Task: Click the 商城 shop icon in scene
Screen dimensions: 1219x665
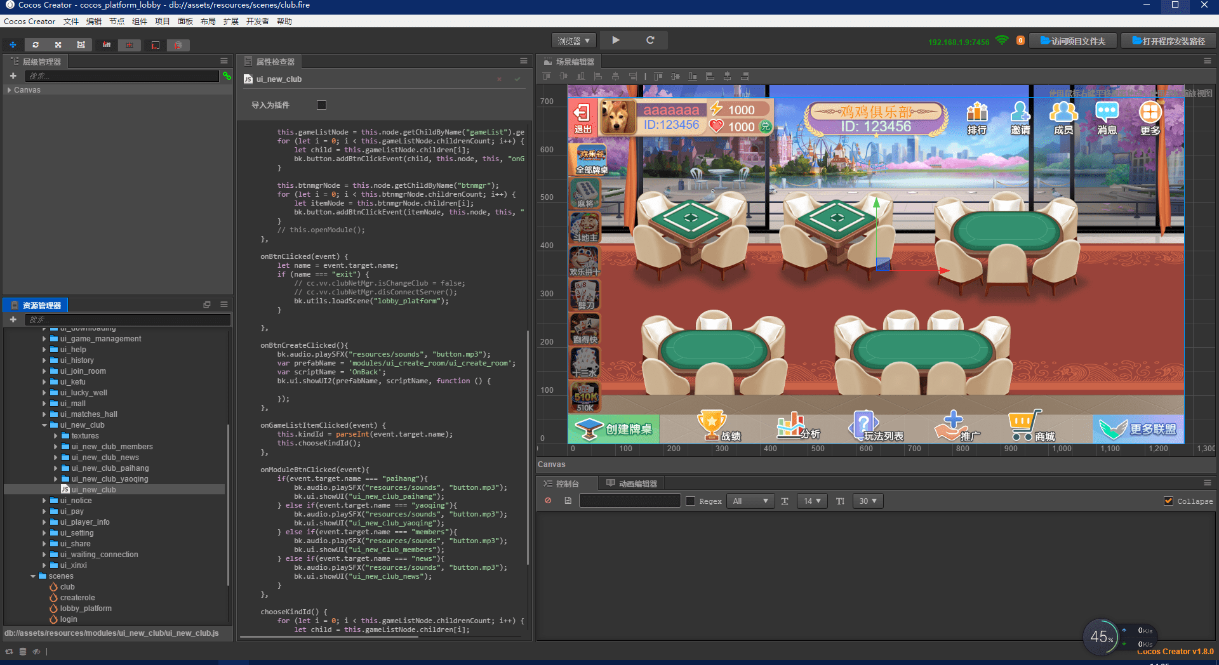Action: pos(1032,426)
